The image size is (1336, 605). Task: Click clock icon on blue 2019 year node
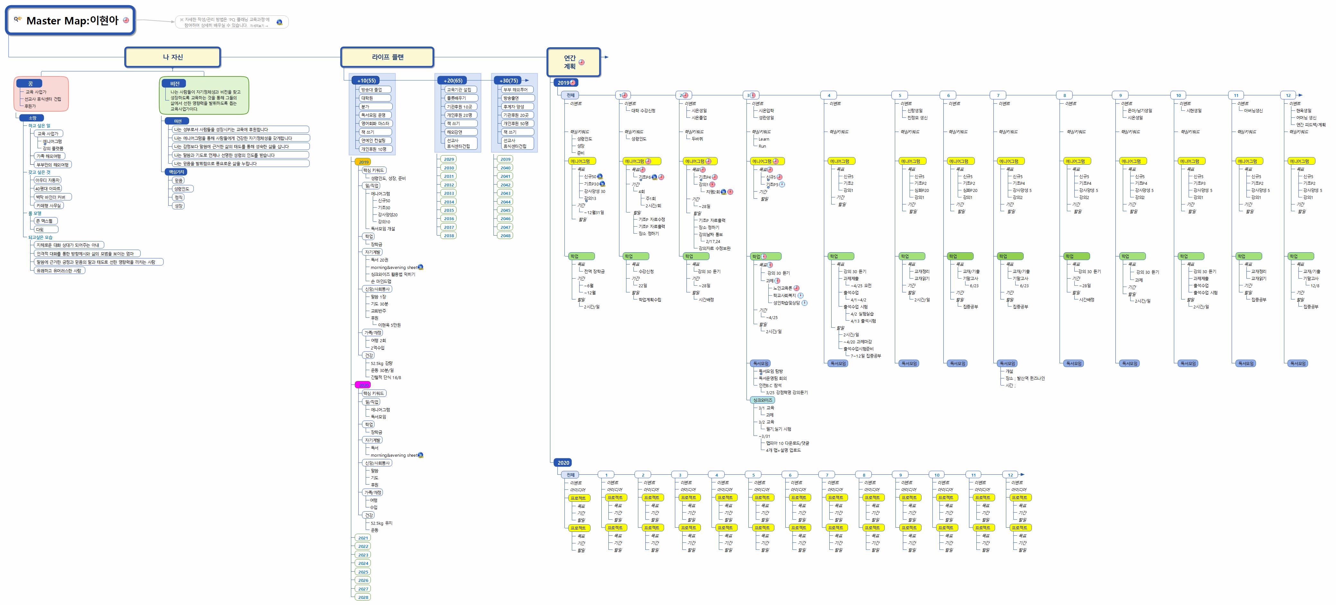(573, 82)
